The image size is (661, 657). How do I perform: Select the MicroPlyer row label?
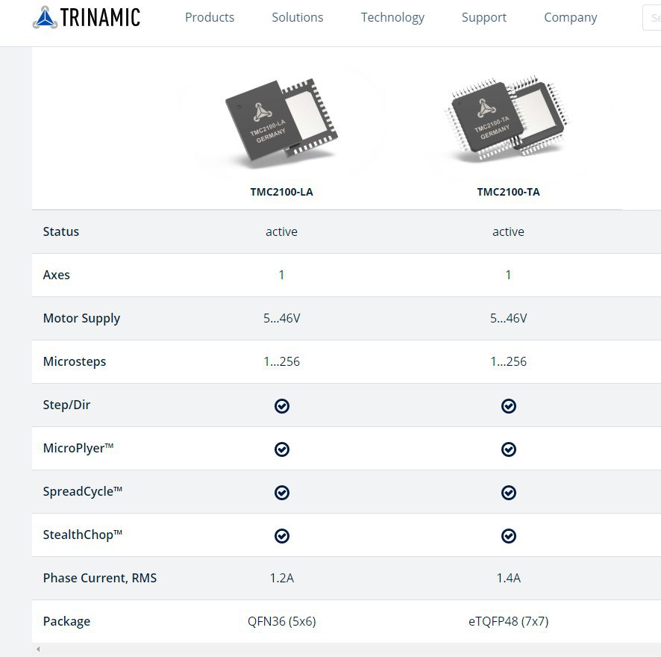(78, 449)
